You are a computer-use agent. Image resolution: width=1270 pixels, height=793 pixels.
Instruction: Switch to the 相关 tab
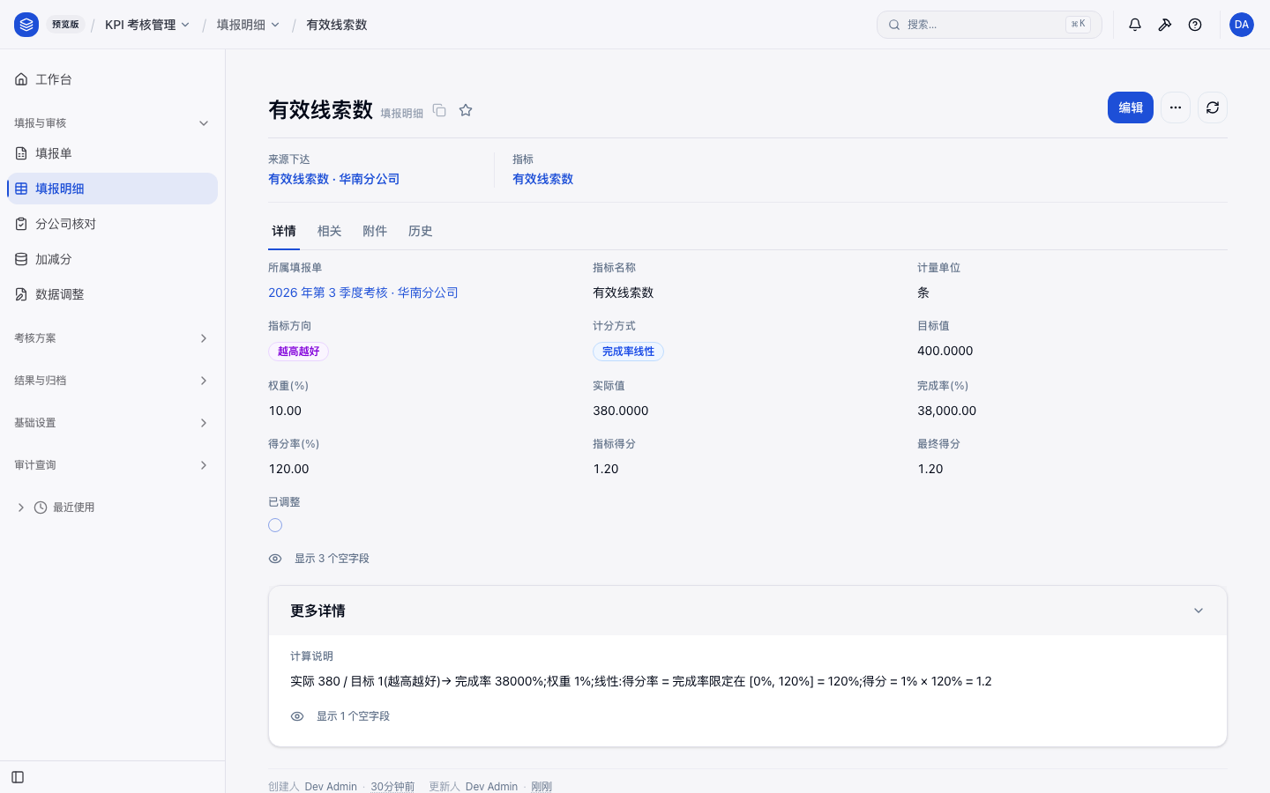[x=329, y=231]
